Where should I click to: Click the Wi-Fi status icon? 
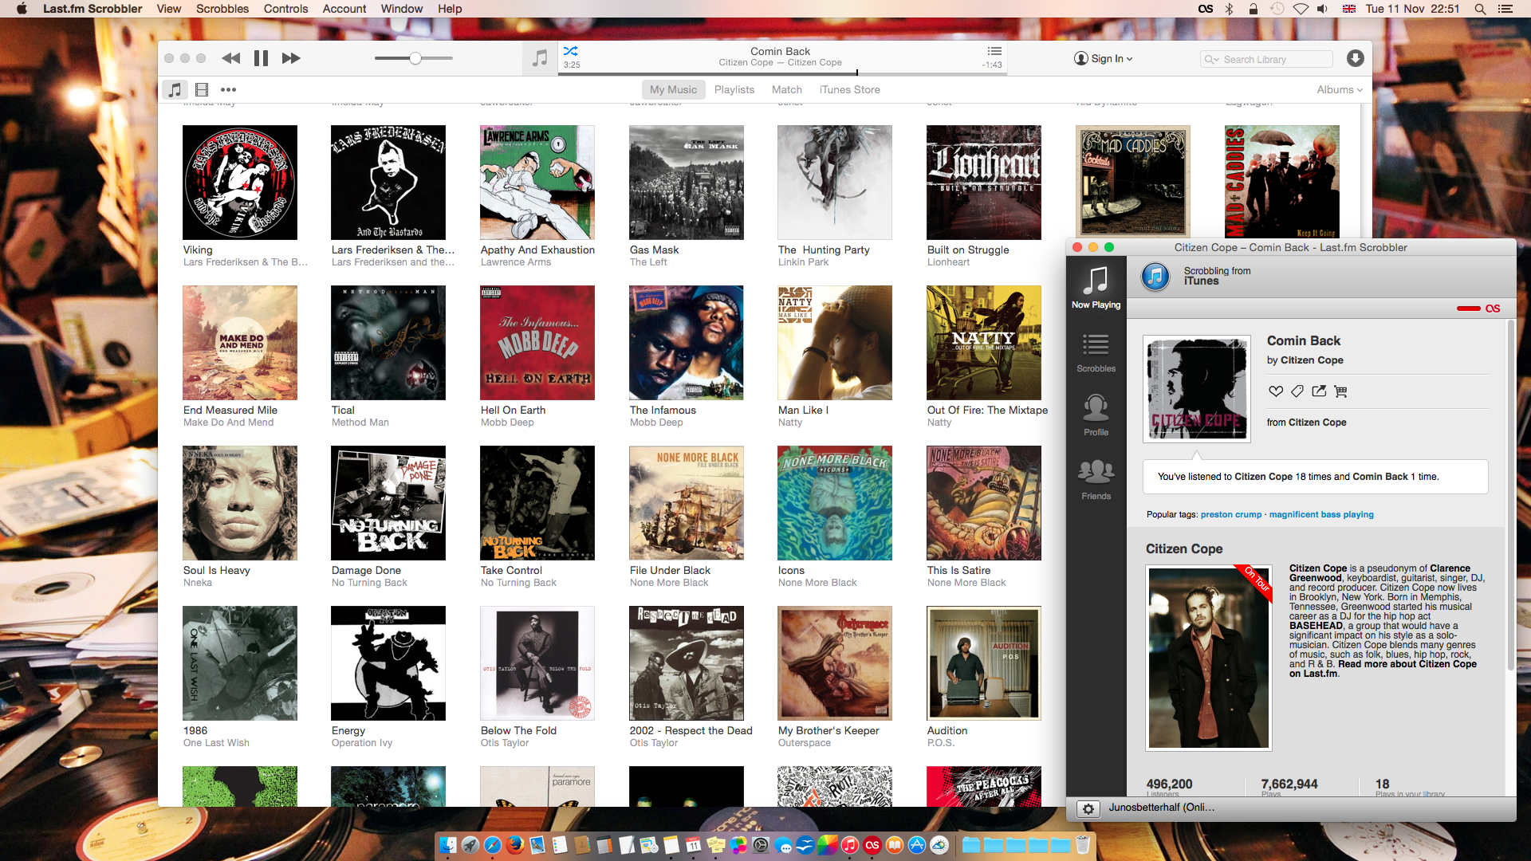pos(1301,9)
